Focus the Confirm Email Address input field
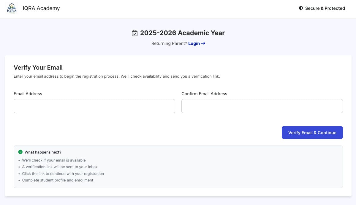Viewport: 356px width, 205px height. 262,106
